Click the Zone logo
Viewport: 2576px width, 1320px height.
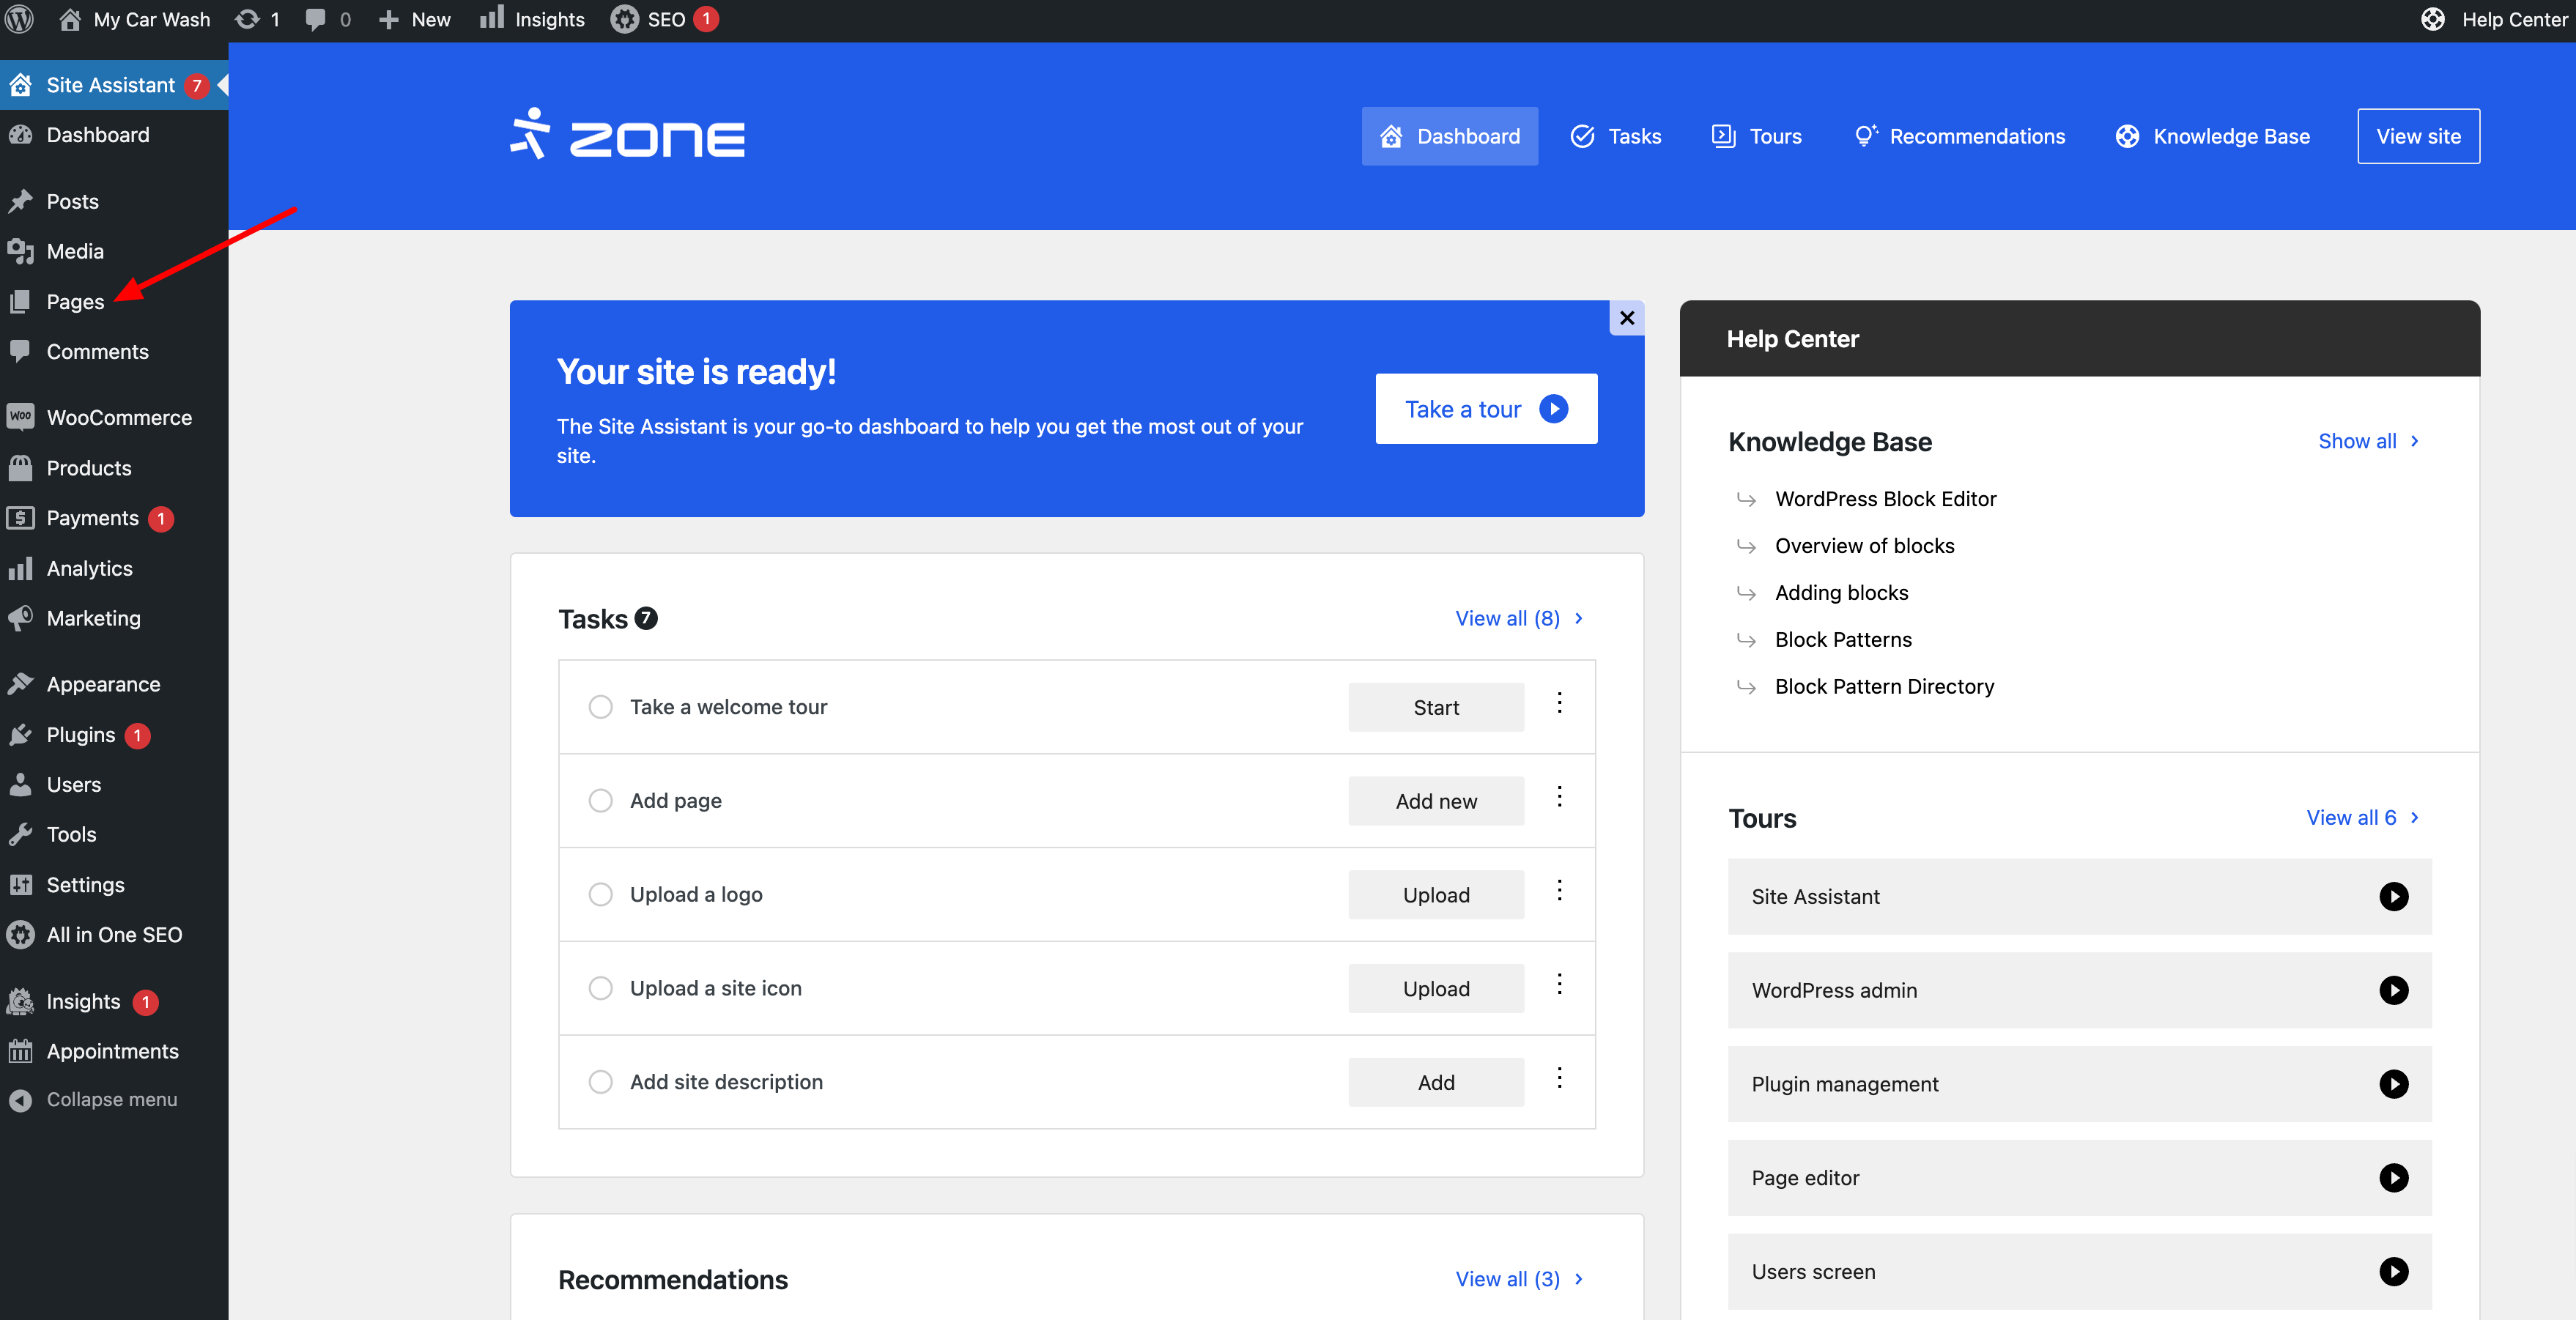[627, 136]
